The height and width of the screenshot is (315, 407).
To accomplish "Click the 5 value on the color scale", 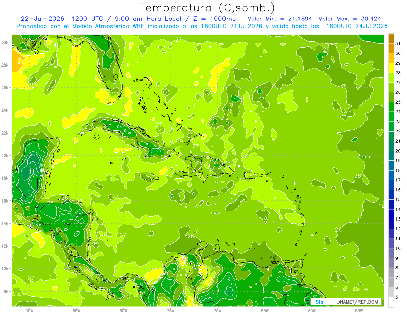I will 397,297.
